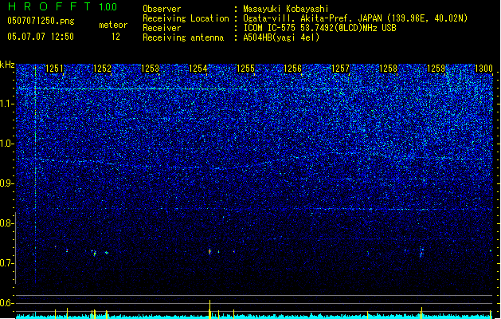Click the Receiving Location label
This screenshot has height=319, width=501.
(186, 18)
